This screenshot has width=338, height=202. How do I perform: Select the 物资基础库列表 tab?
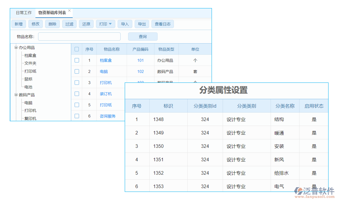coord(52,12)
